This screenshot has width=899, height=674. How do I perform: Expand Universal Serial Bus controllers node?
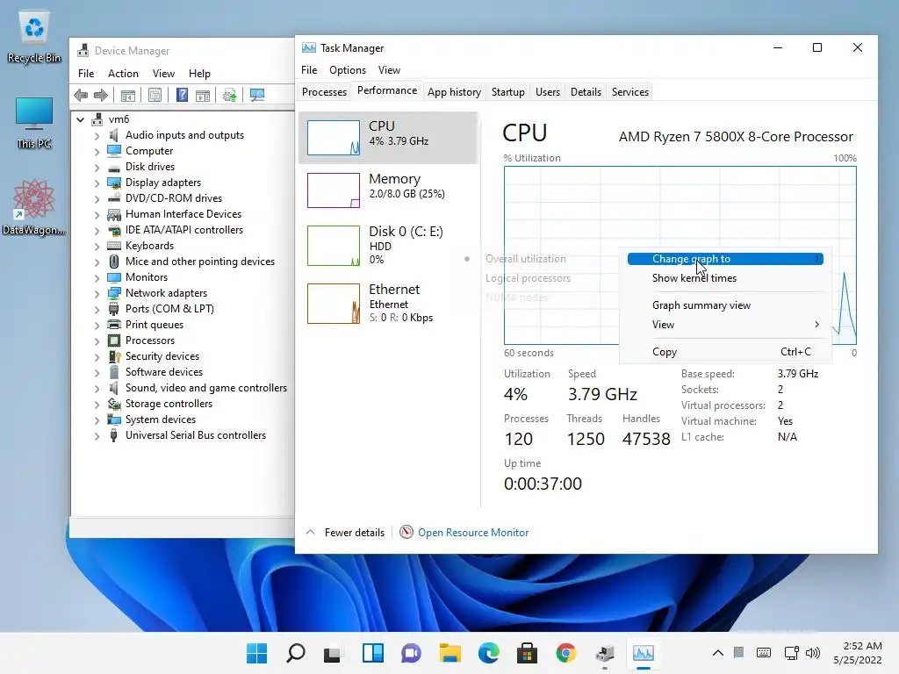[x=97, y=436]
